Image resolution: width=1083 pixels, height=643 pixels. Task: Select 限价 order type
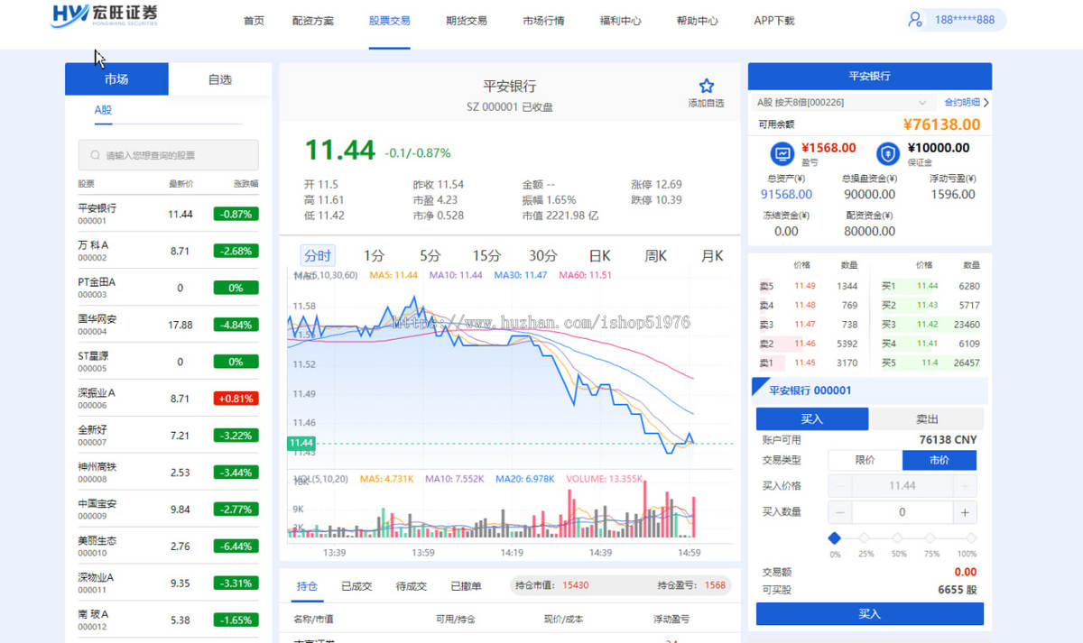(865, 460)
